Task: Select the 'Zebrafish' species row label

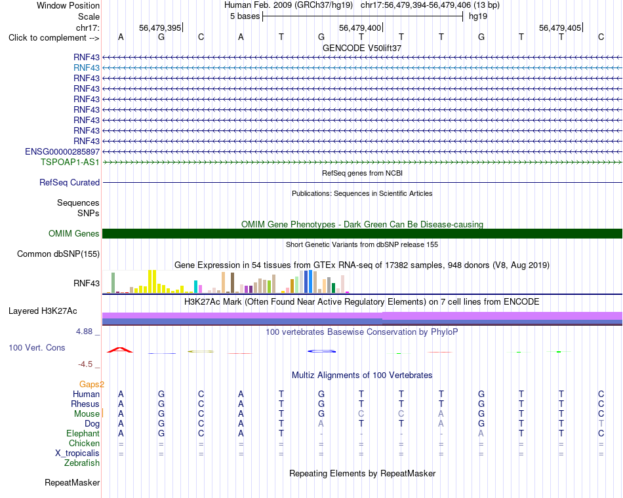Action: tap(82, 463)
